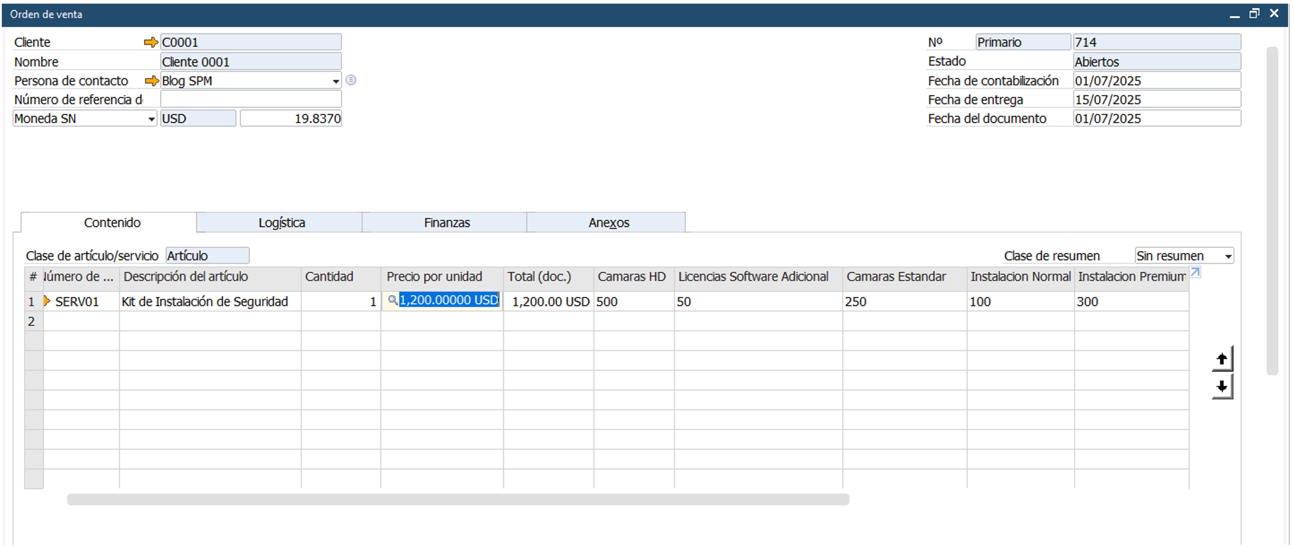Select the Anexos tab
This screenshot has height=548, width=1294.
(x=608, y=223)
